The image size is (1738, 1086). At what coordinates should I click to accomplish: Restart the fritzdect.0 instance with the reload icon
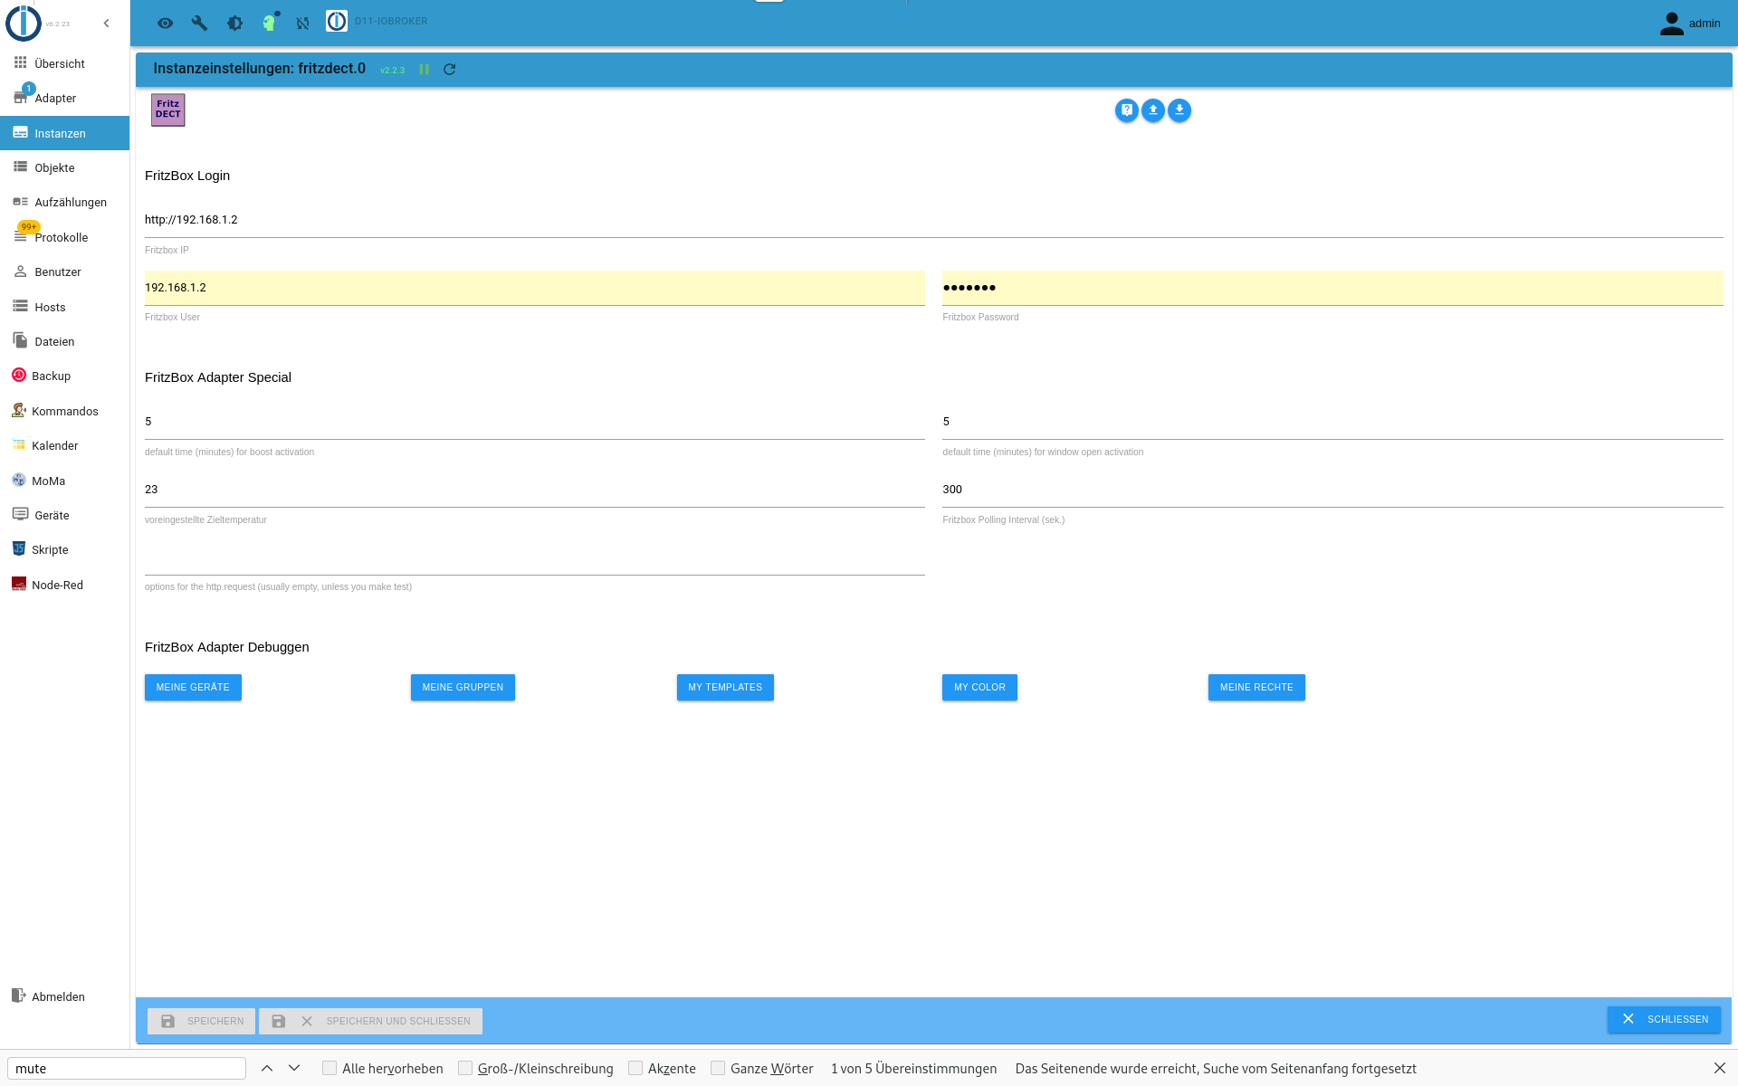point(449,70)
